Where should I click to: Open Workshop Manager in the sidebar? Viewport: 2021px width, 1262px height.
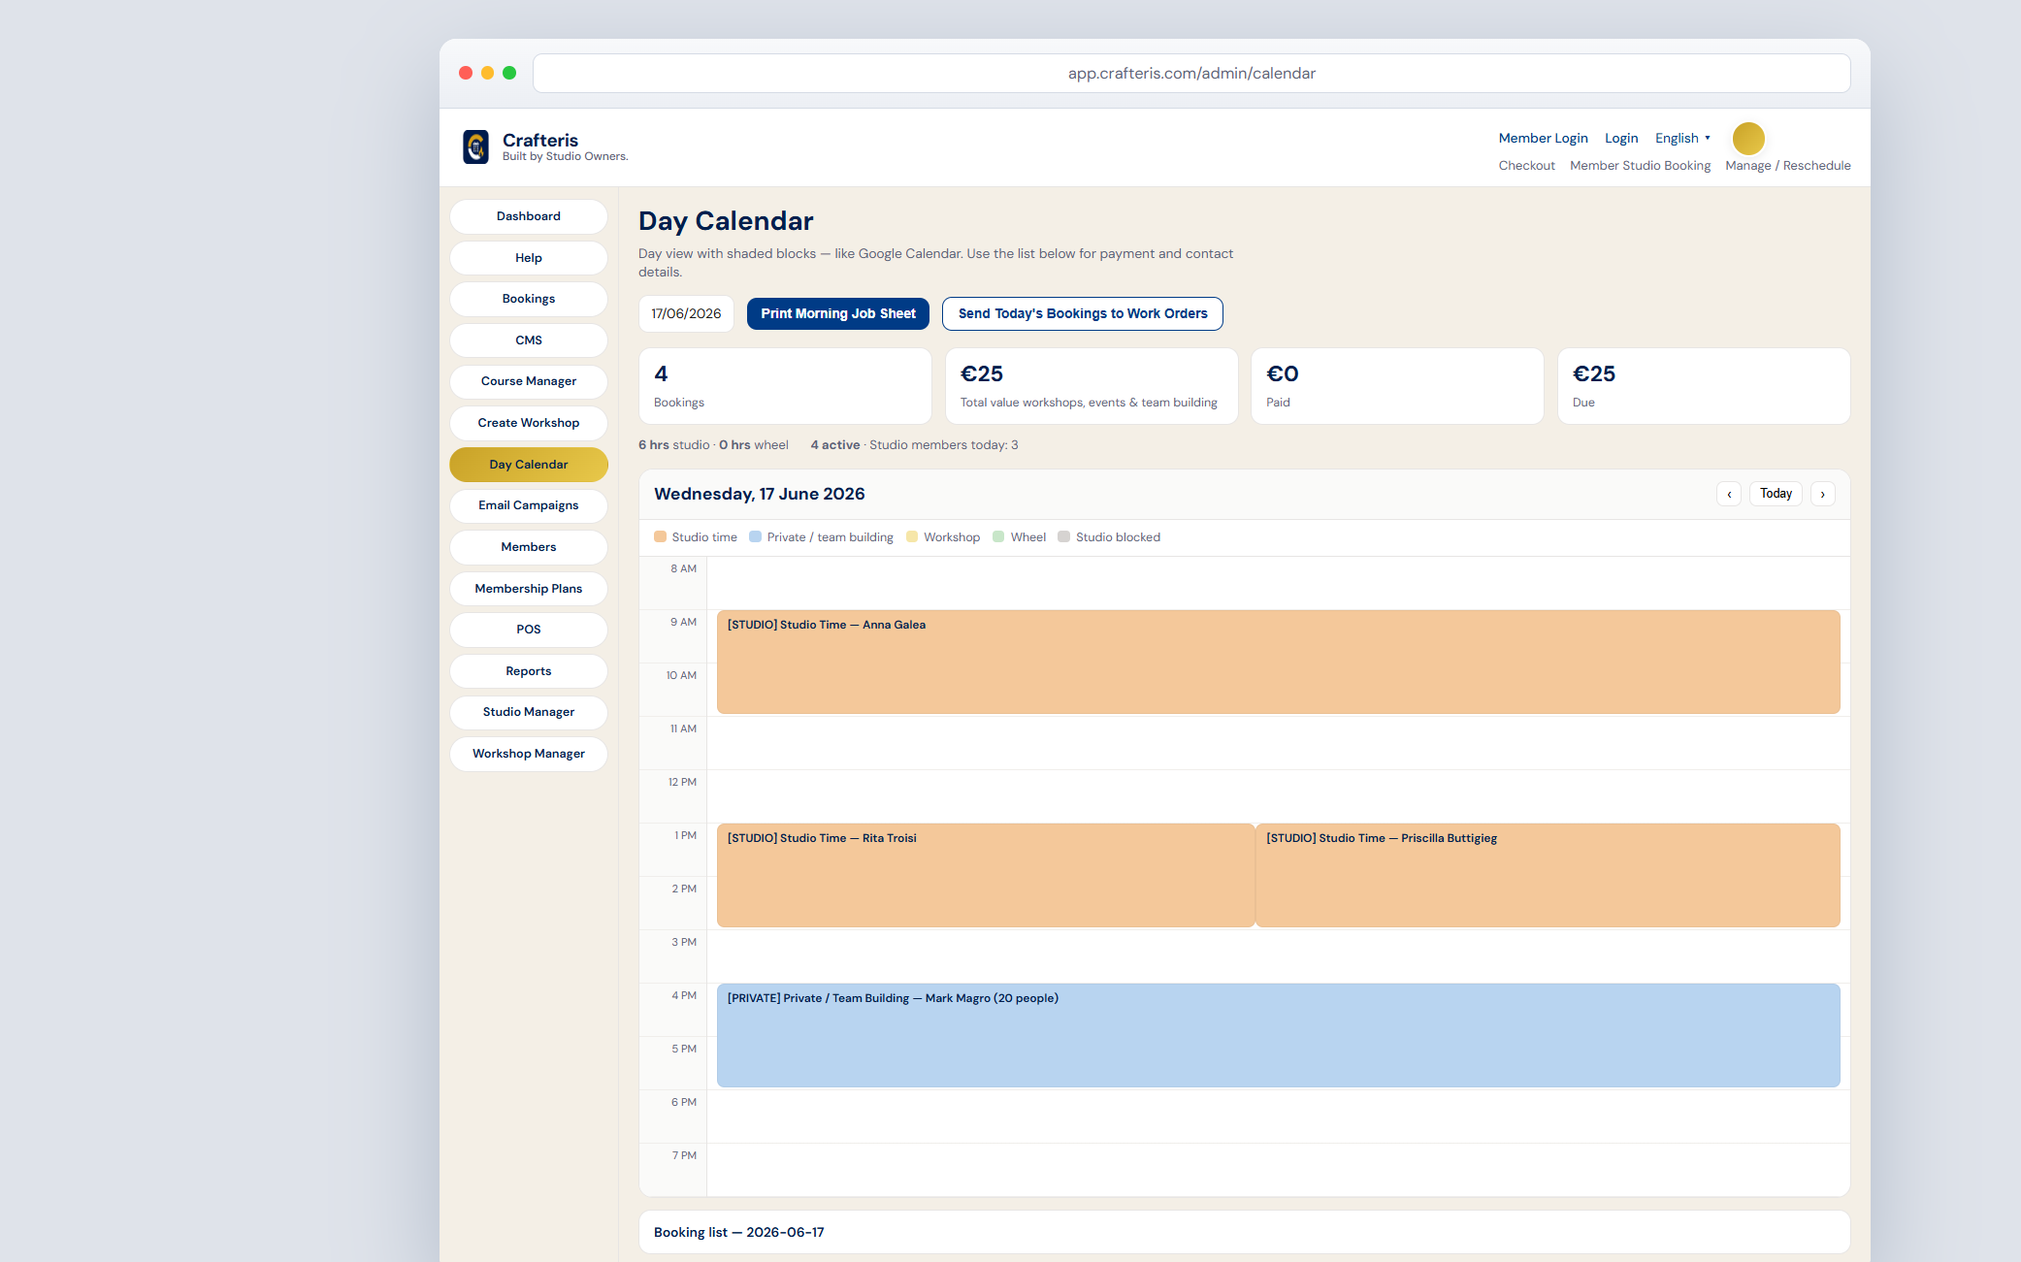tap(529, 754)
